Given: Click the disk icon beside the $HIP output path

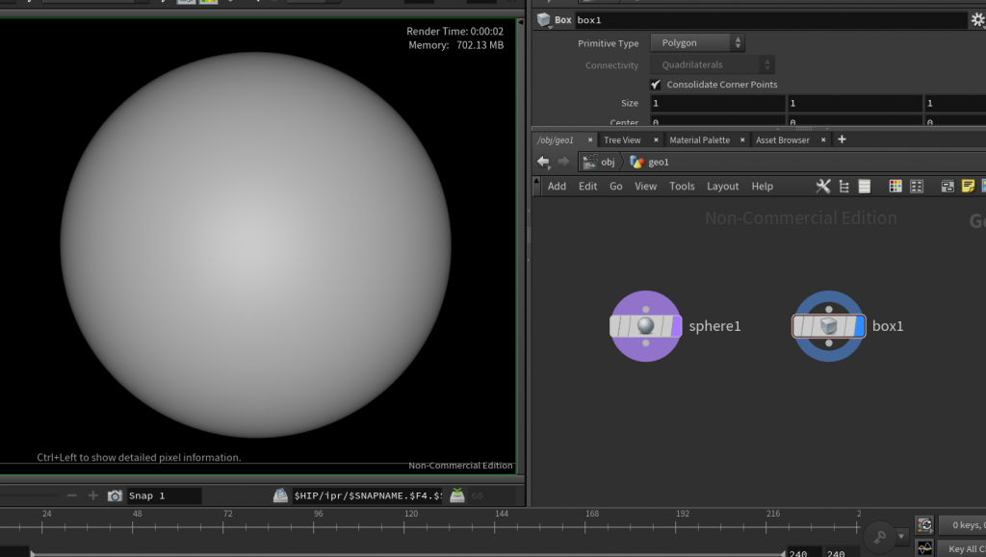Looking at the screenshot, I should pos(279,494).
